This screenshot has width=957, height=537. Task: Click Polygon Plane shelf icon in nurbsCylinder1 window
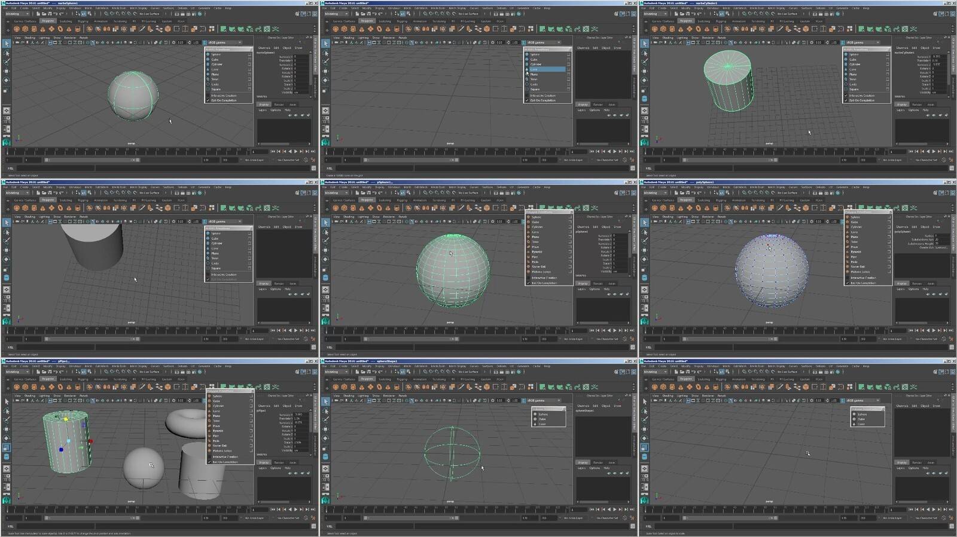[690, 29]
